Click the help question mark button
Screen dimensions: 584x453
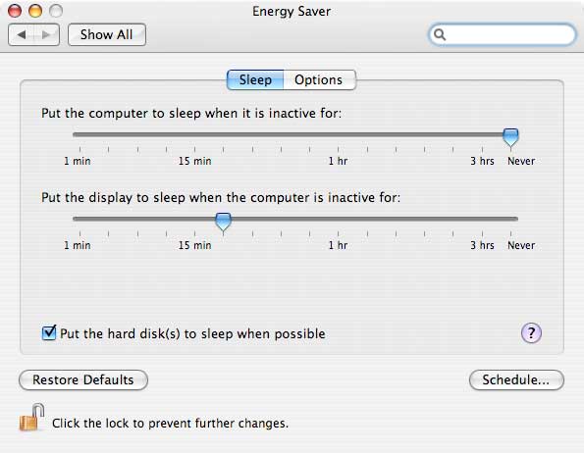coord(531,332)
